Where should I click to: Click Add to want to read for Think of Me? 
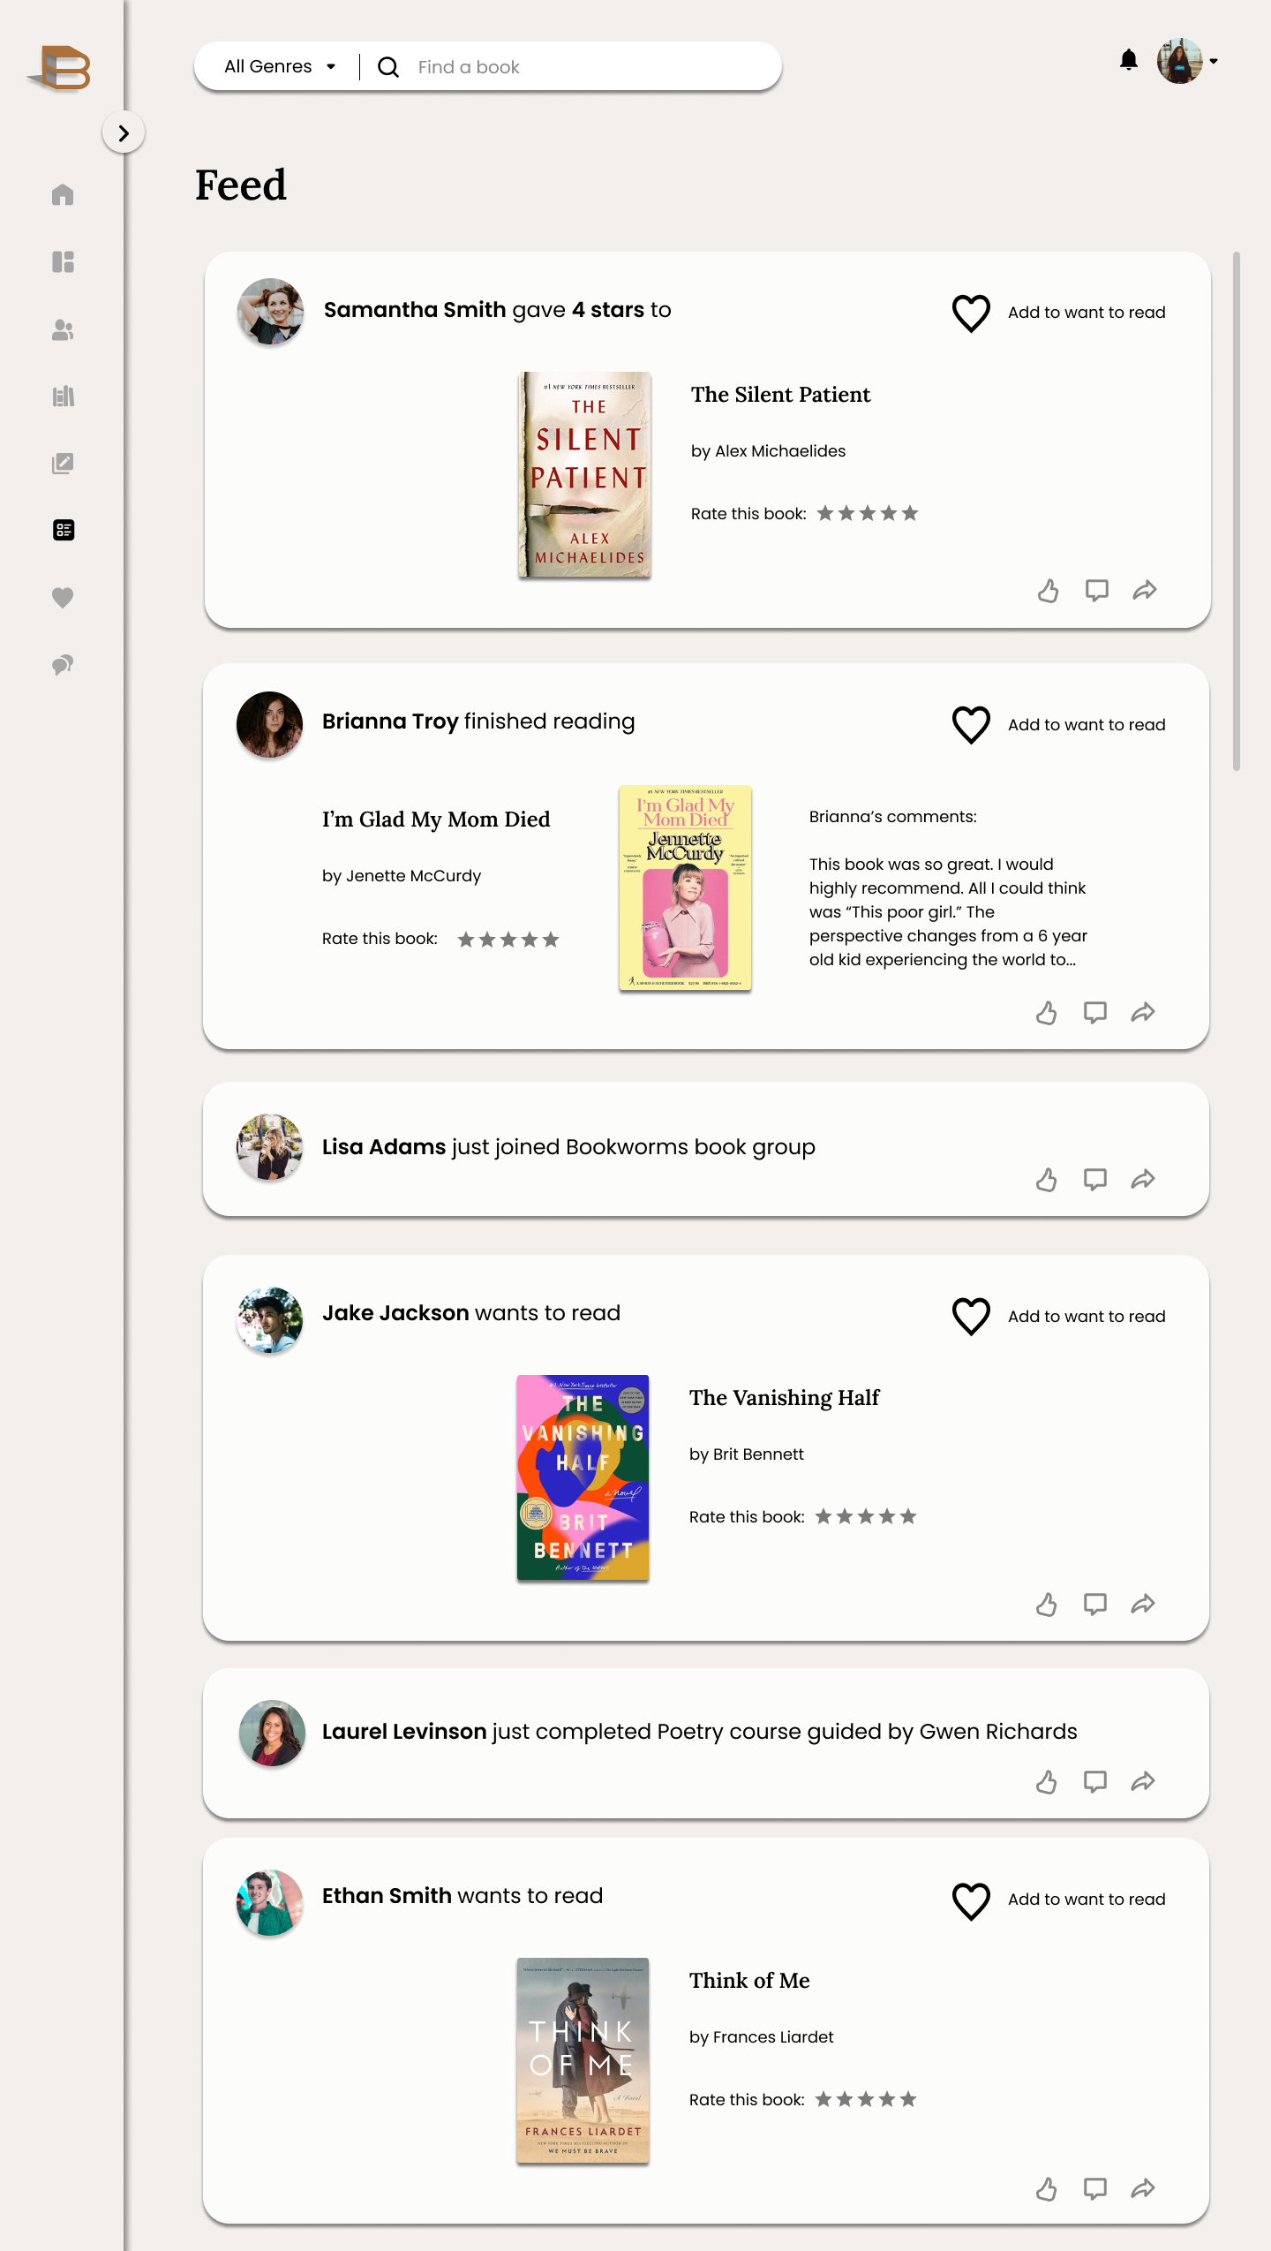click(x=1087, y=1899)
